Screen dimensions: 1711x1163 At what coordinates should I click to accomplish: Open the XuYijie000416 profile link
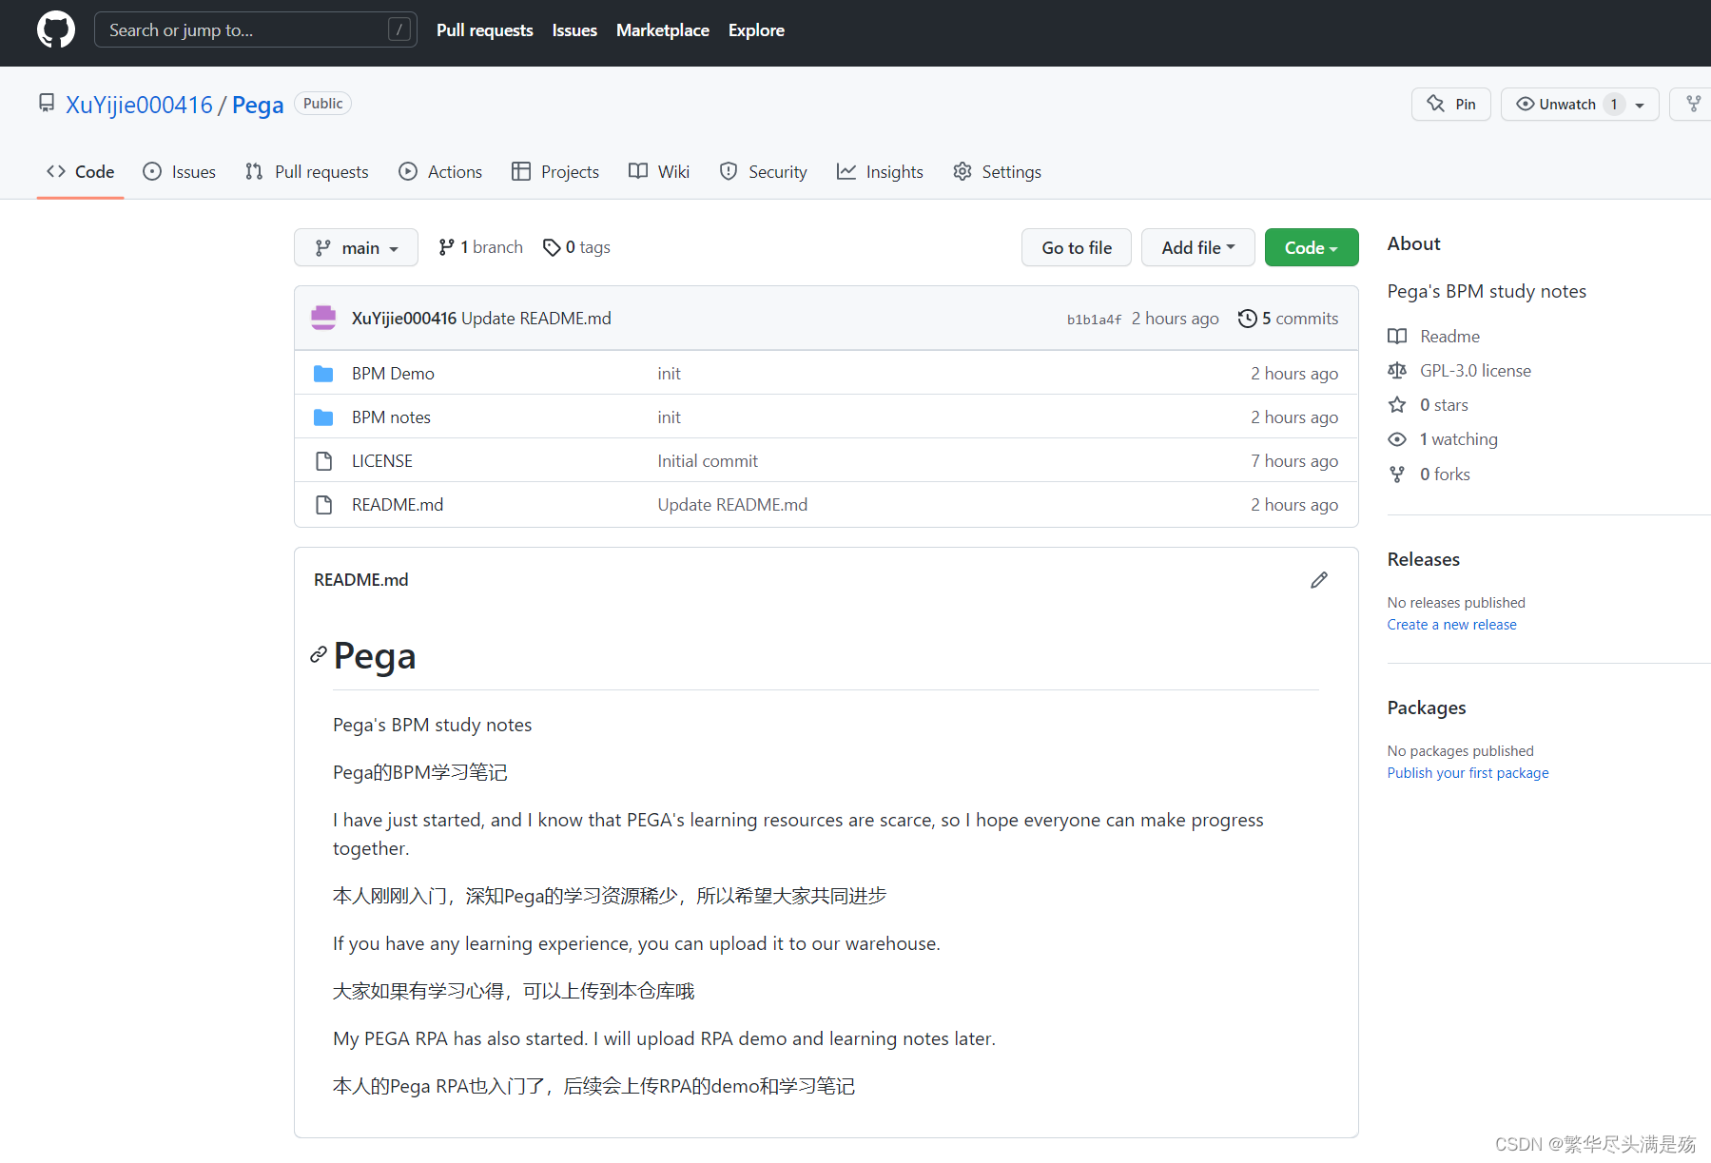click(x=139, y=105)
